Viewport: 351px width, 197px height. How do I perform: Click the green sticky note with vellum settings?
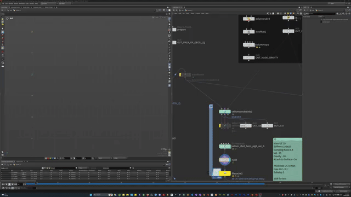pos(287,160)
